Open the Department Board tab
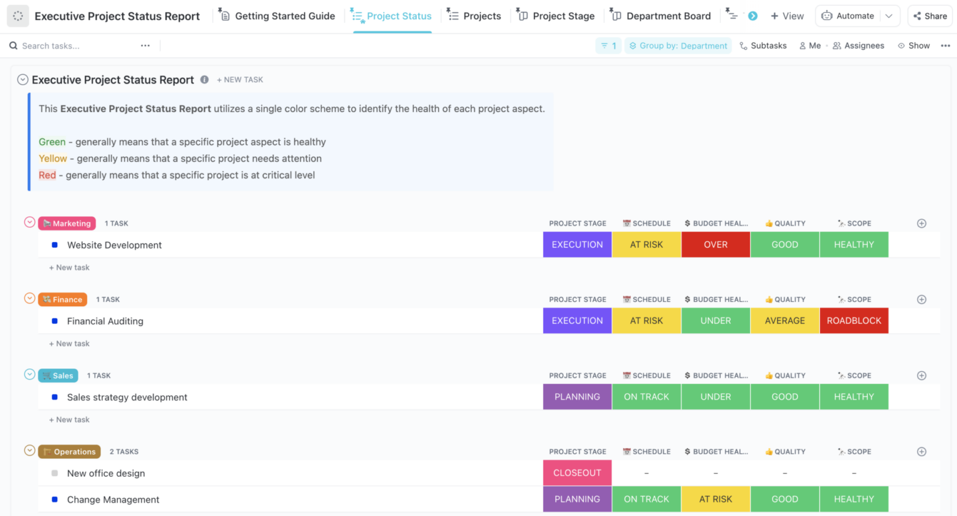The height and width of the screenshot is (516, 957). (667, 16)
